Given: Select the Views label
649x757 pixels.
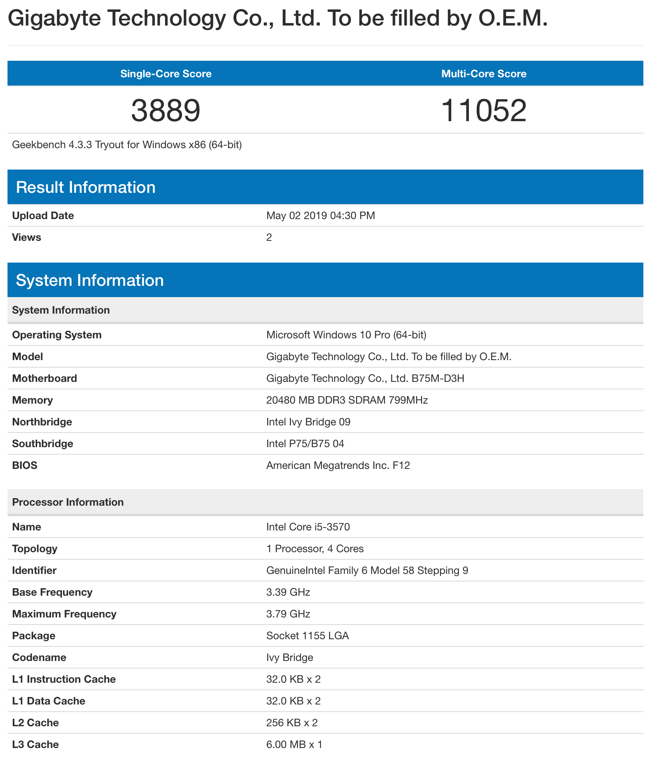Looking at the screenshot, I should pos(26,237).
